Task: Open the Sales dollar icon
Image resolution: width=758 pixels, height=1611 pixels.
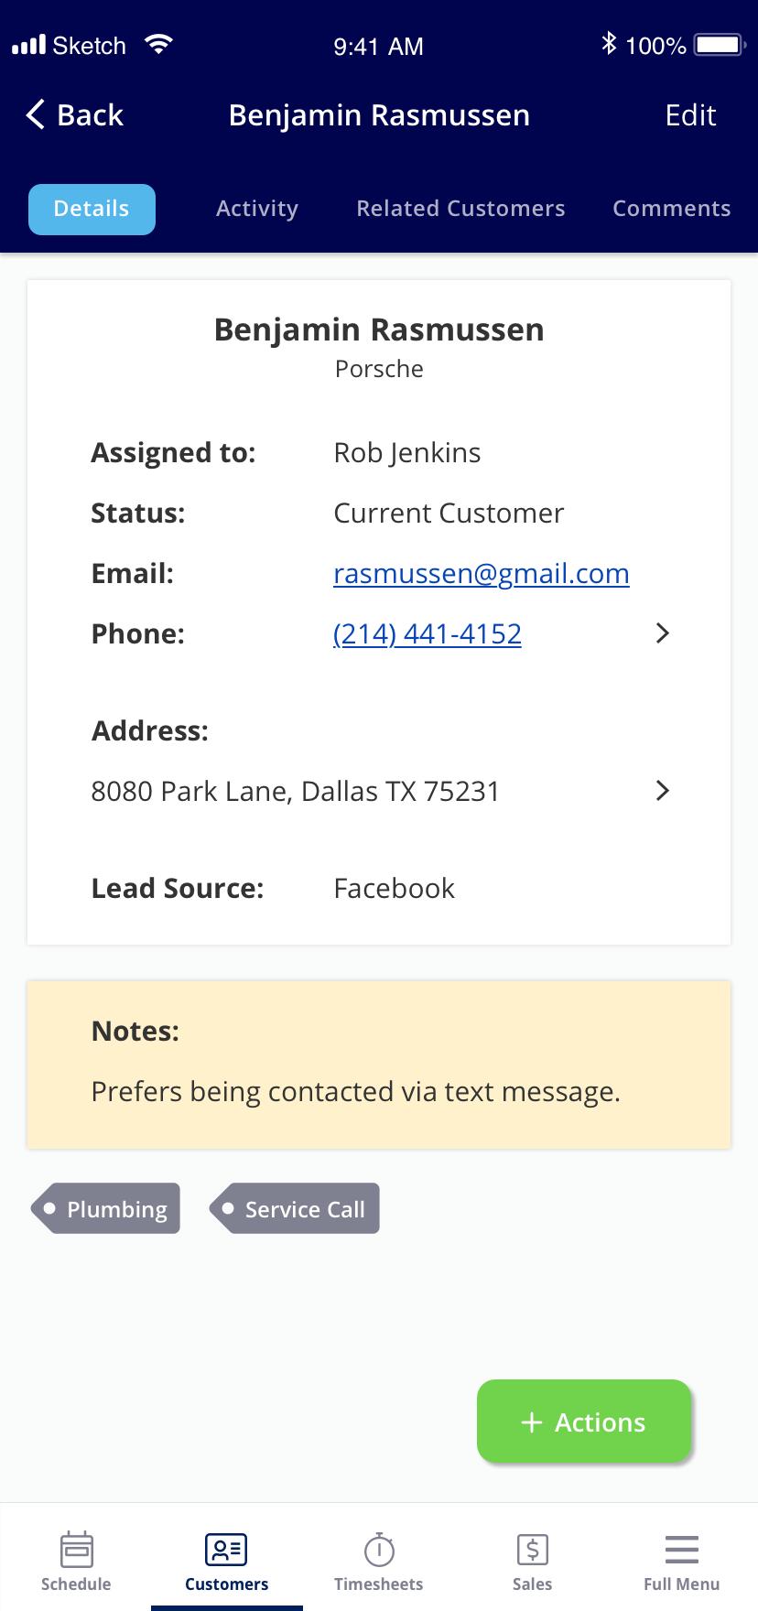Action: 532,1549
